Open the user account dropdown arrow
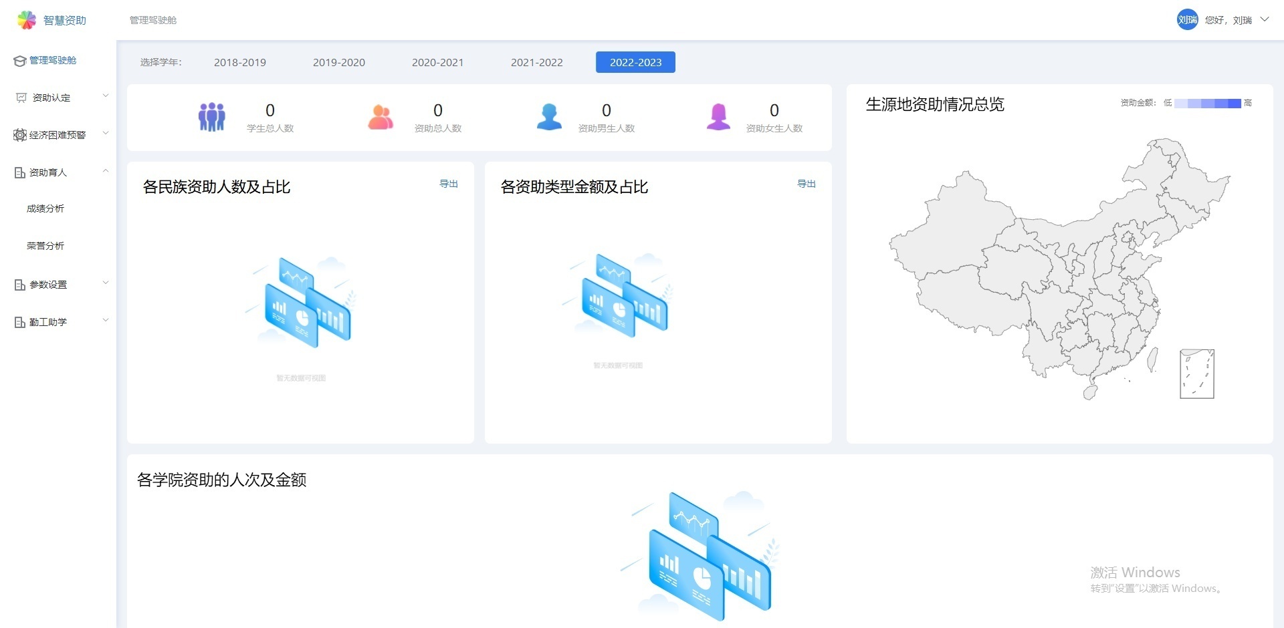This screenshot has width=1284, height=628. 1265,19
